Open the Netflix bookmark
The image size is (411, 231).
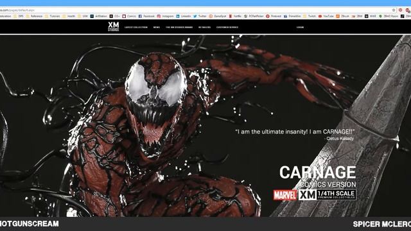coord(235,16)
